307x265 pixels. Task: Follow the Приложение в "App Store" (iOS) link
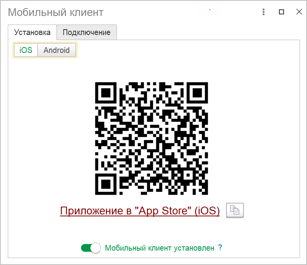pos(140,211)
